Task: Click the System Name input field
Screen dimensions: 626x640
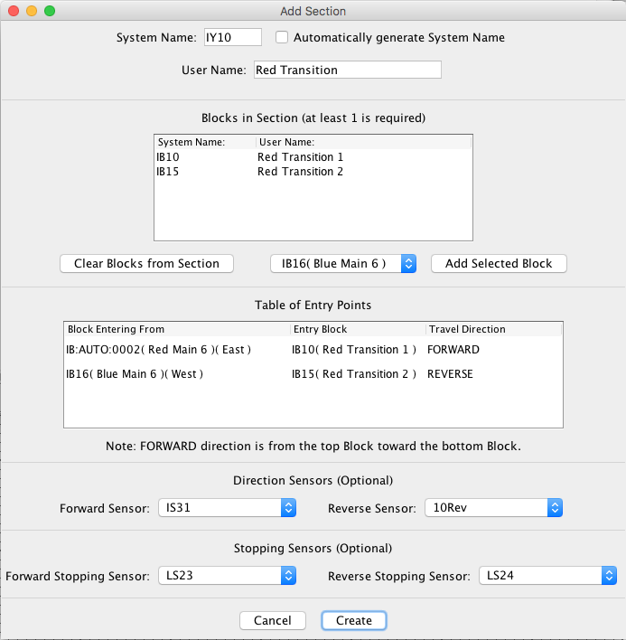Action: (x=231, y=37)
